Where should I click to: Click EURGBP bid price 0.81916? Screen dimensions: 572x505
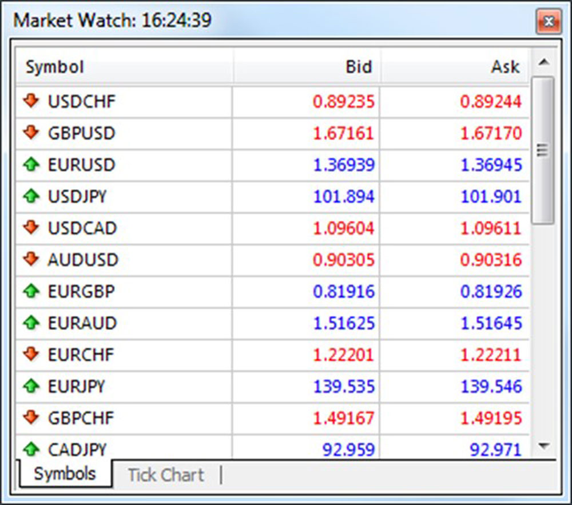point(344,292)
